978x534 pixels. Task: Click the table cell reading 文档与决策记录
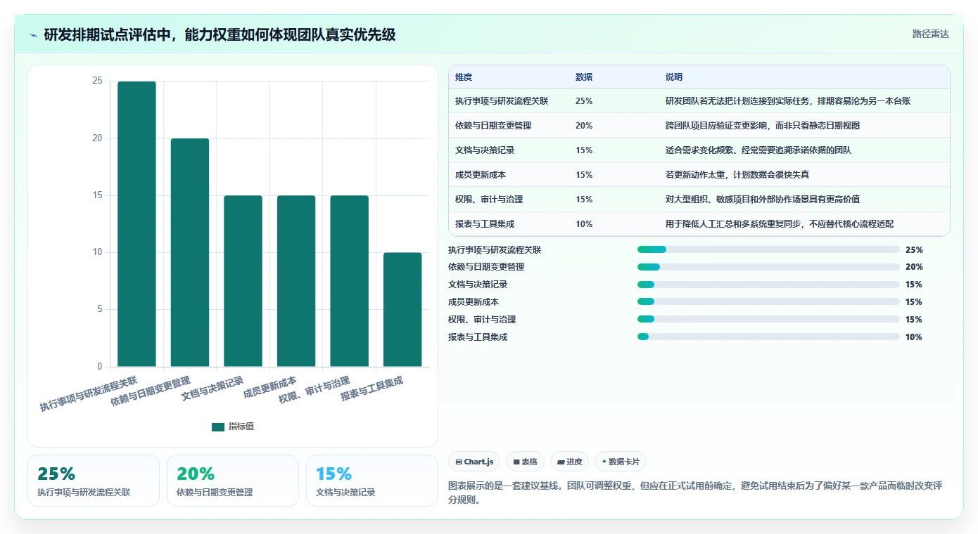tap(485, 150)
